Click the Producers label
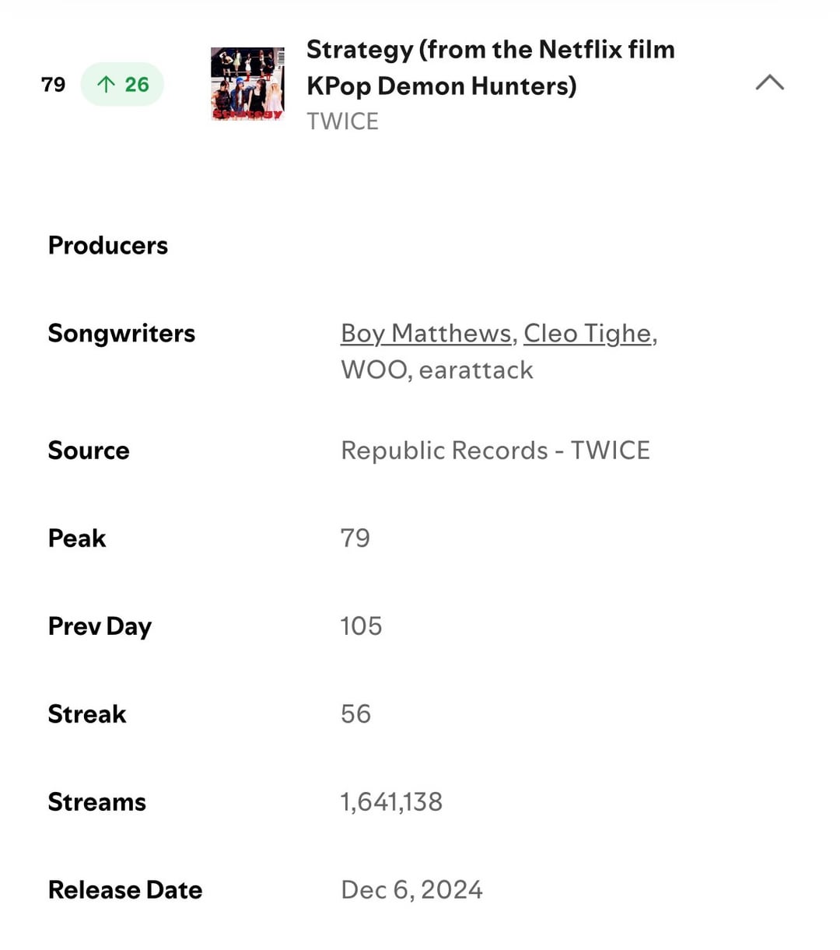Viewport: 840px width, 950px height. pyautogui.click(x=108, y=245)
